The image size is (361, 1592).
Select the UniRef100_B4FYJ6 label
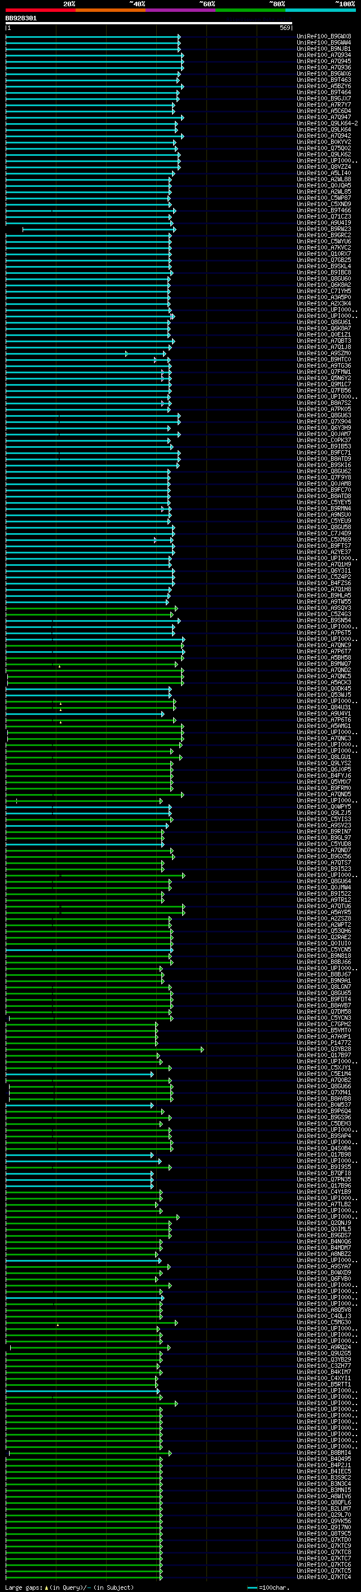pos(324,775)
